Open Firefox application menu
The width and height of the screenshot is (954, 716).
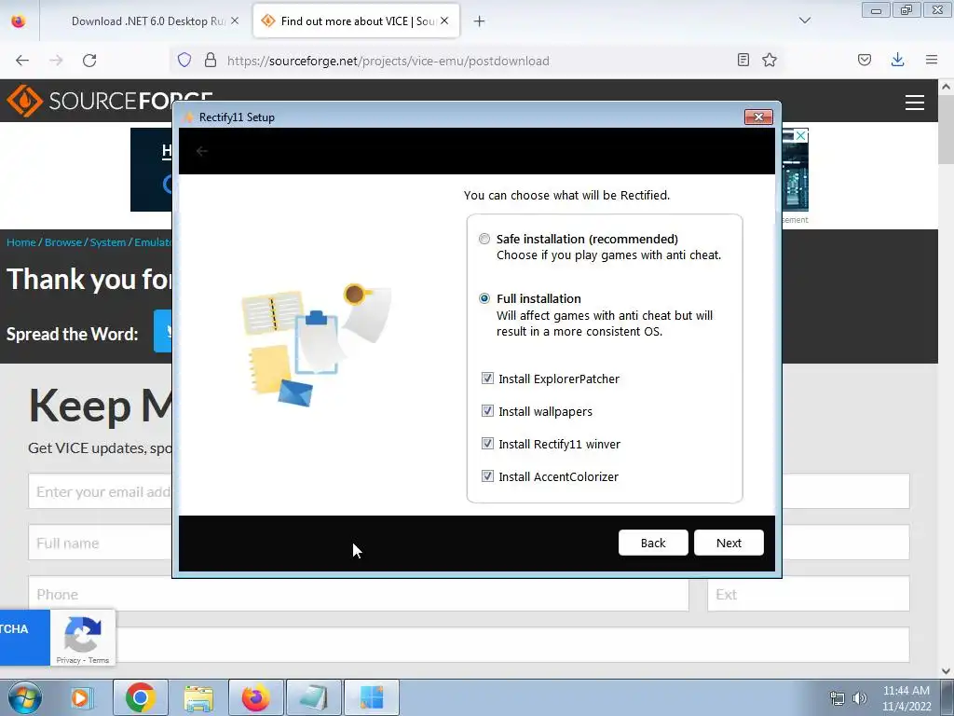(x=931, y=60)
